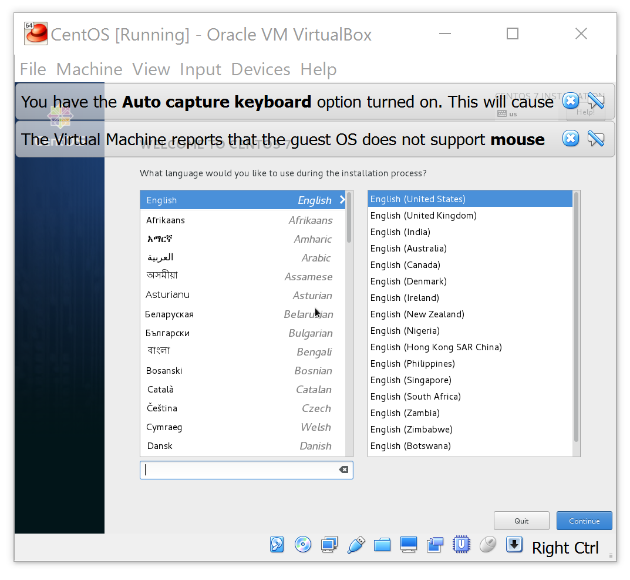Click the USB devices status icon
This screenshot has width=630, height=580.
[x=356, y=545]
